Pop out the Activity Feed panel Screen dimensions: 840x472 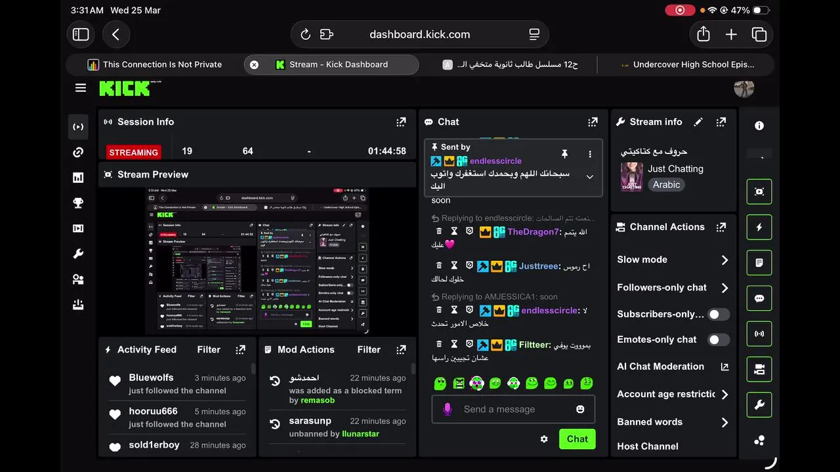(241, 349)
